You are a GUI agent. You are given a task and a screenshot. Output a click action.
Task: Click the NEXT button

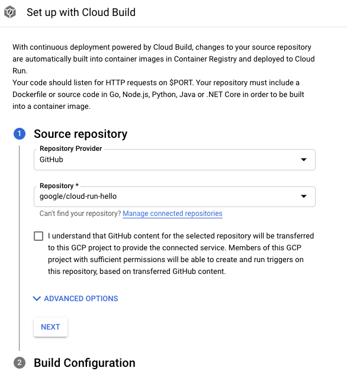(50, 327)
